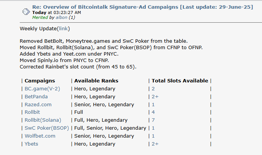262x155 pixels.
Task: Click slot count 1 for Wolfbet.com
Action: [x=153, y=136]
